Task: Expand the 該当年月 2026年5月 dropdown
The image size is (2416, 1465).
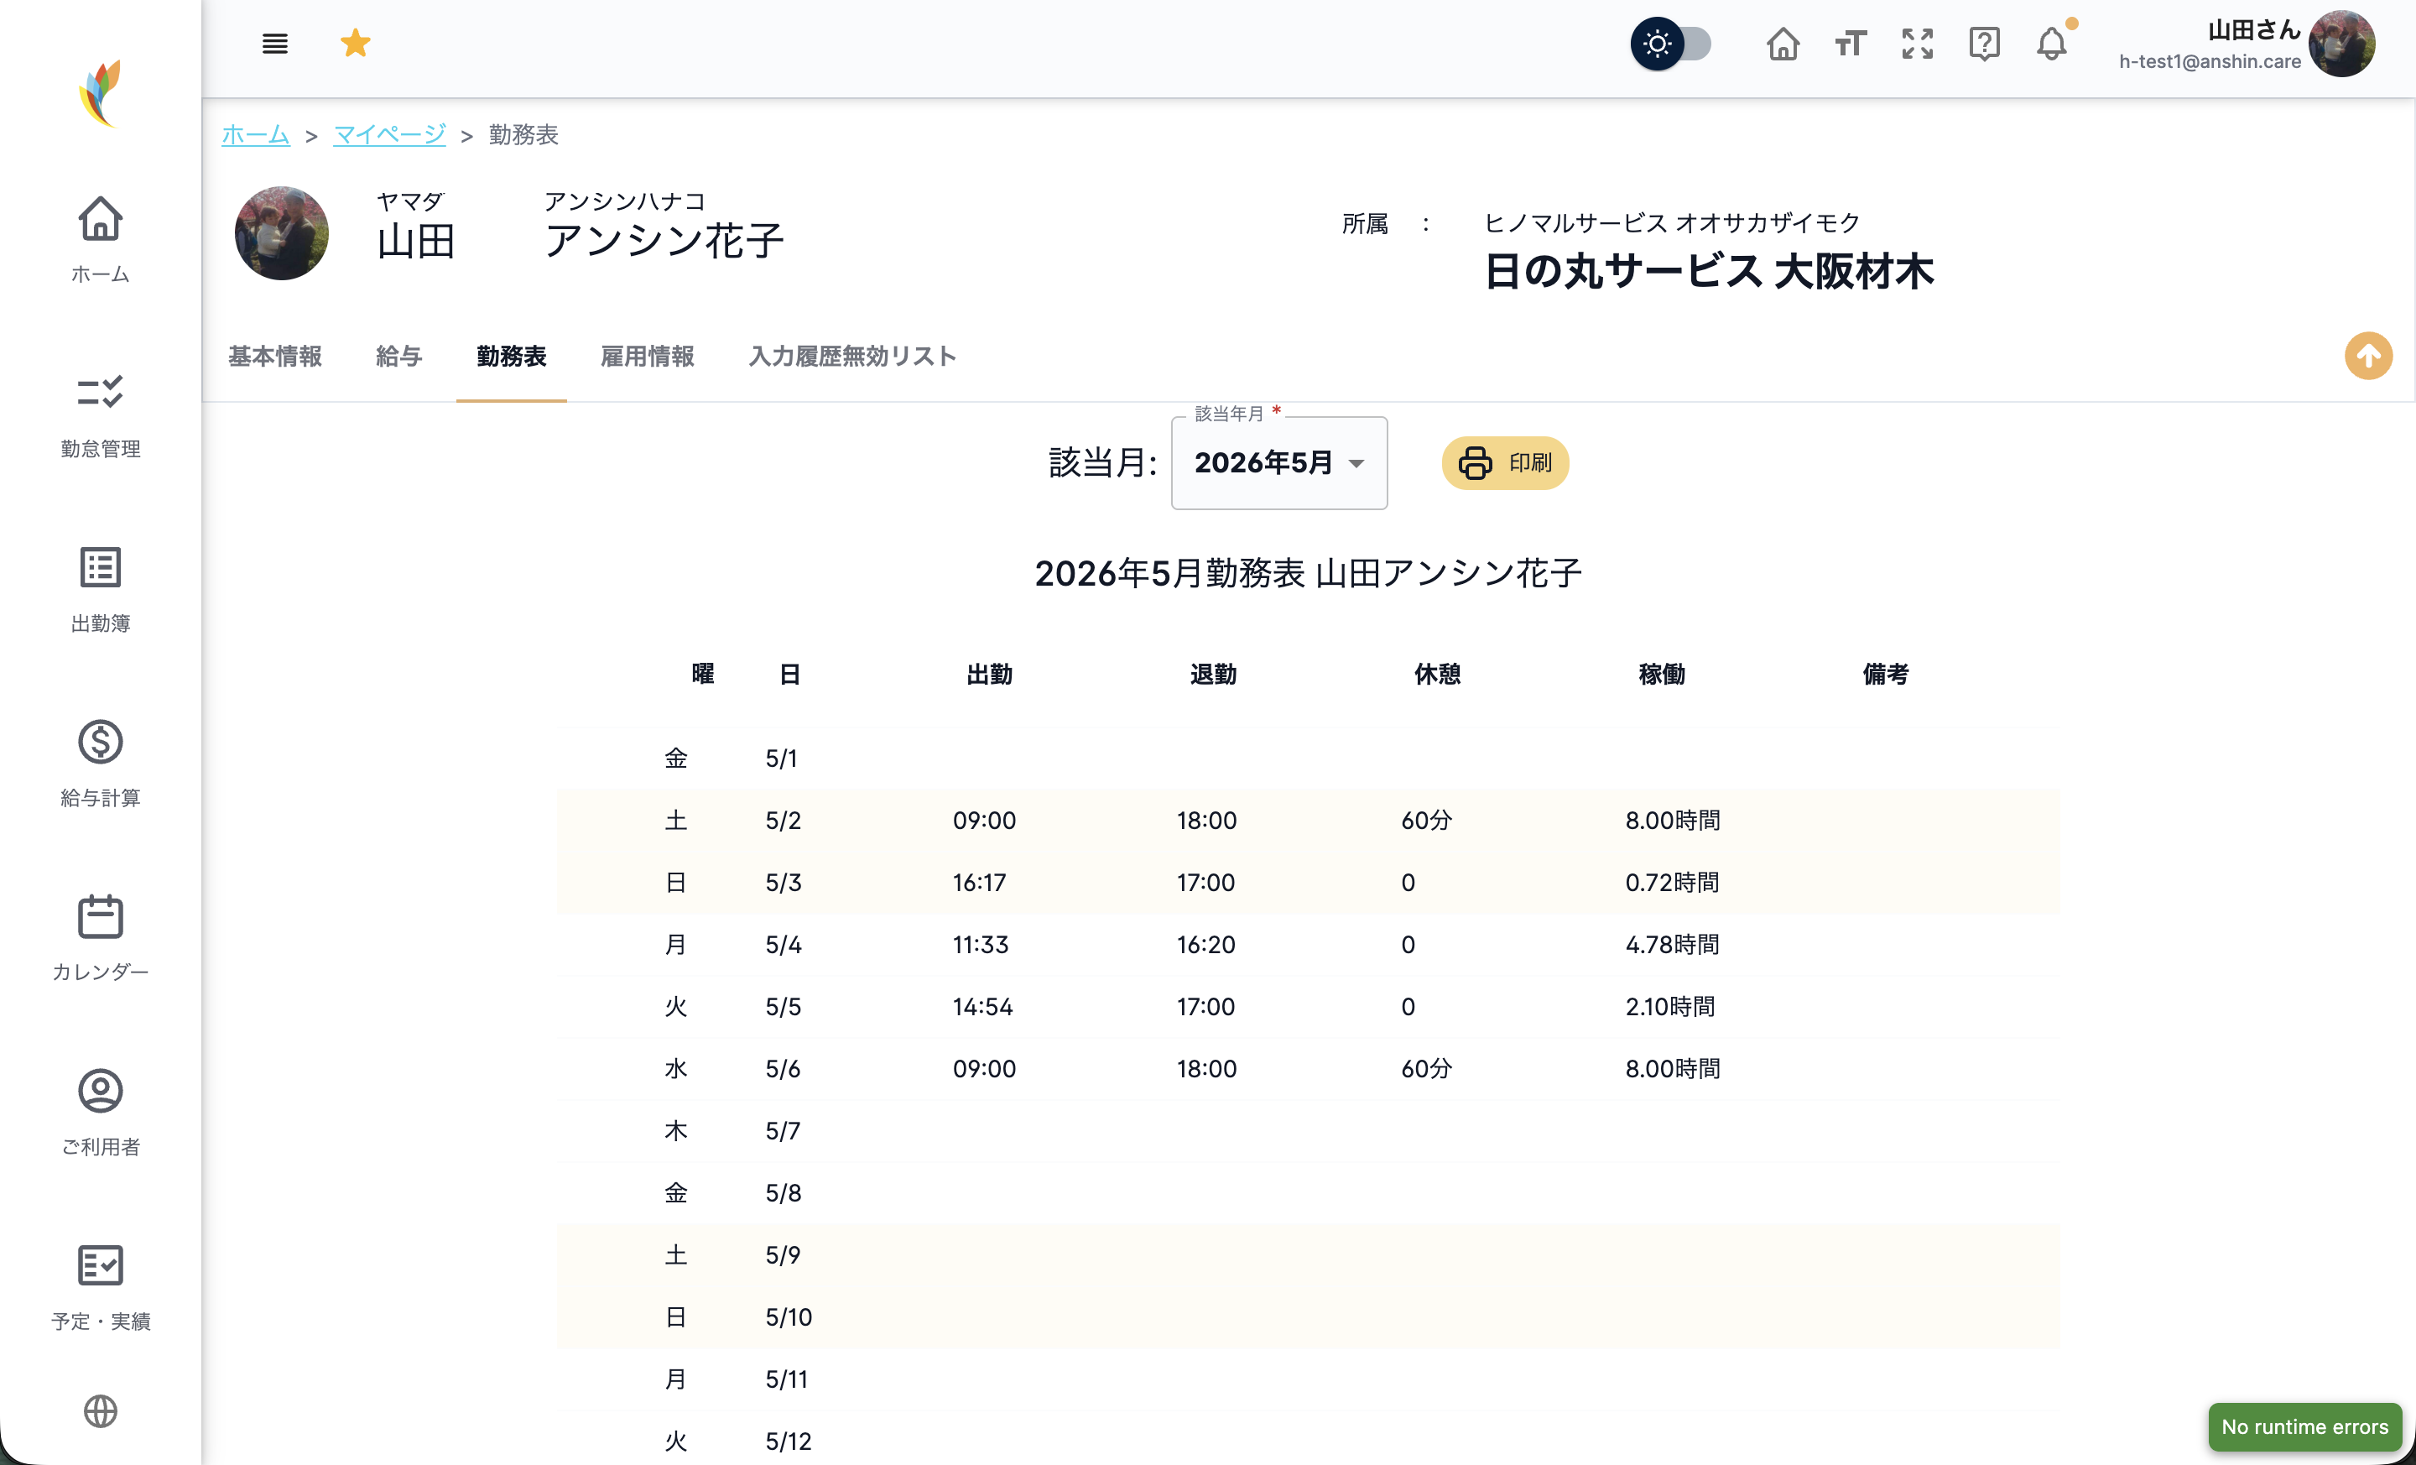Action: point(1278,463)
